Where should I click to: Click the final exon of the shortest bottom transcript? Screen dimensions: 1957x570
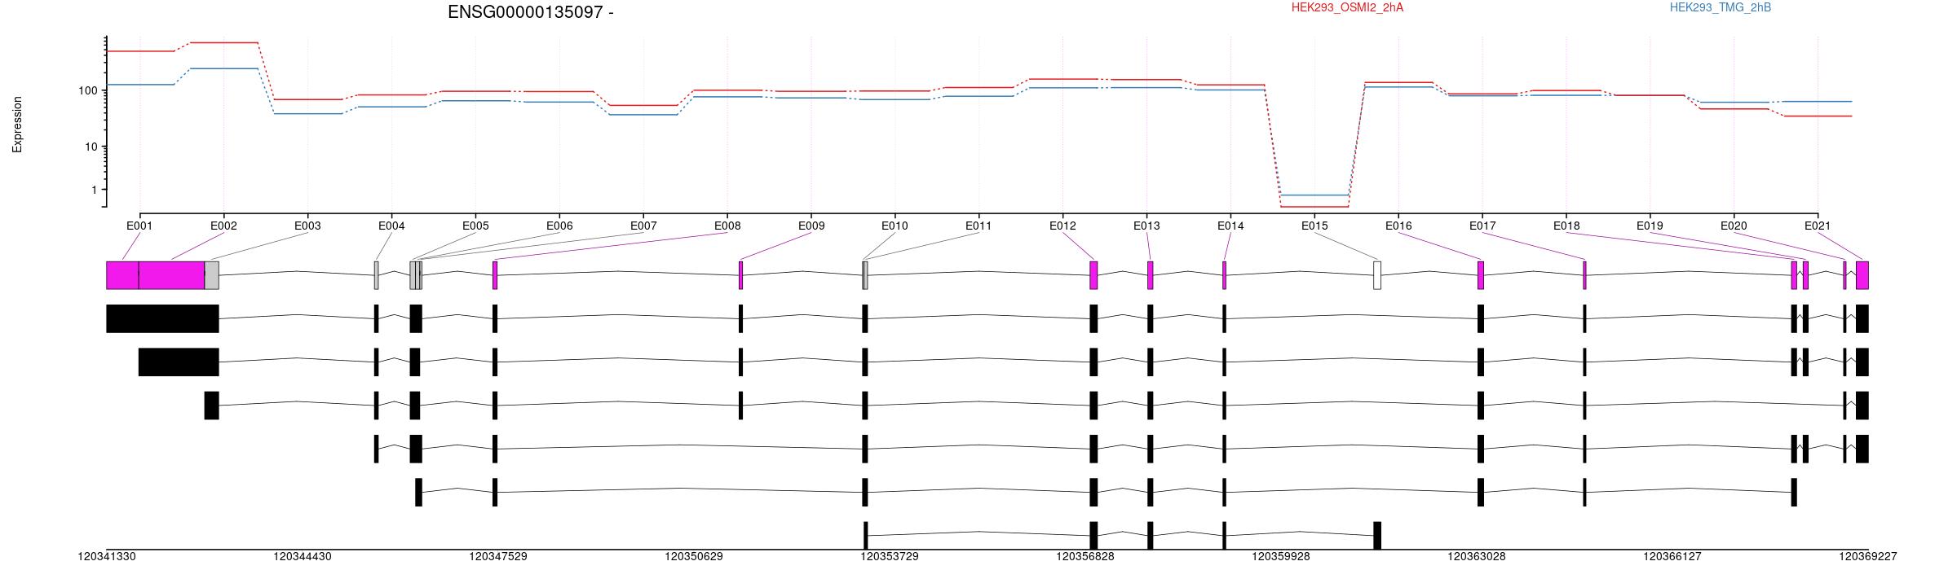[x=1377, y=536]
